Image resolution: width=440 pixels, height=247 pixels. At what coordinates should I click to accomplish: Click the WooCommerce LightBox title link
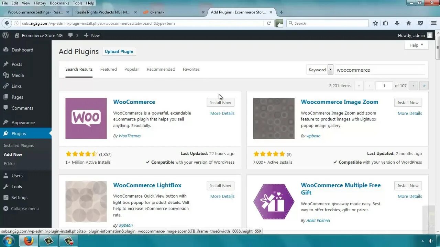(147, 185)
